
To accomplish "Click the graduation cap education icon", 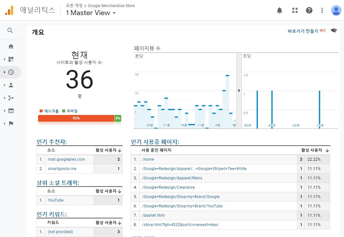I will [334, 31].
